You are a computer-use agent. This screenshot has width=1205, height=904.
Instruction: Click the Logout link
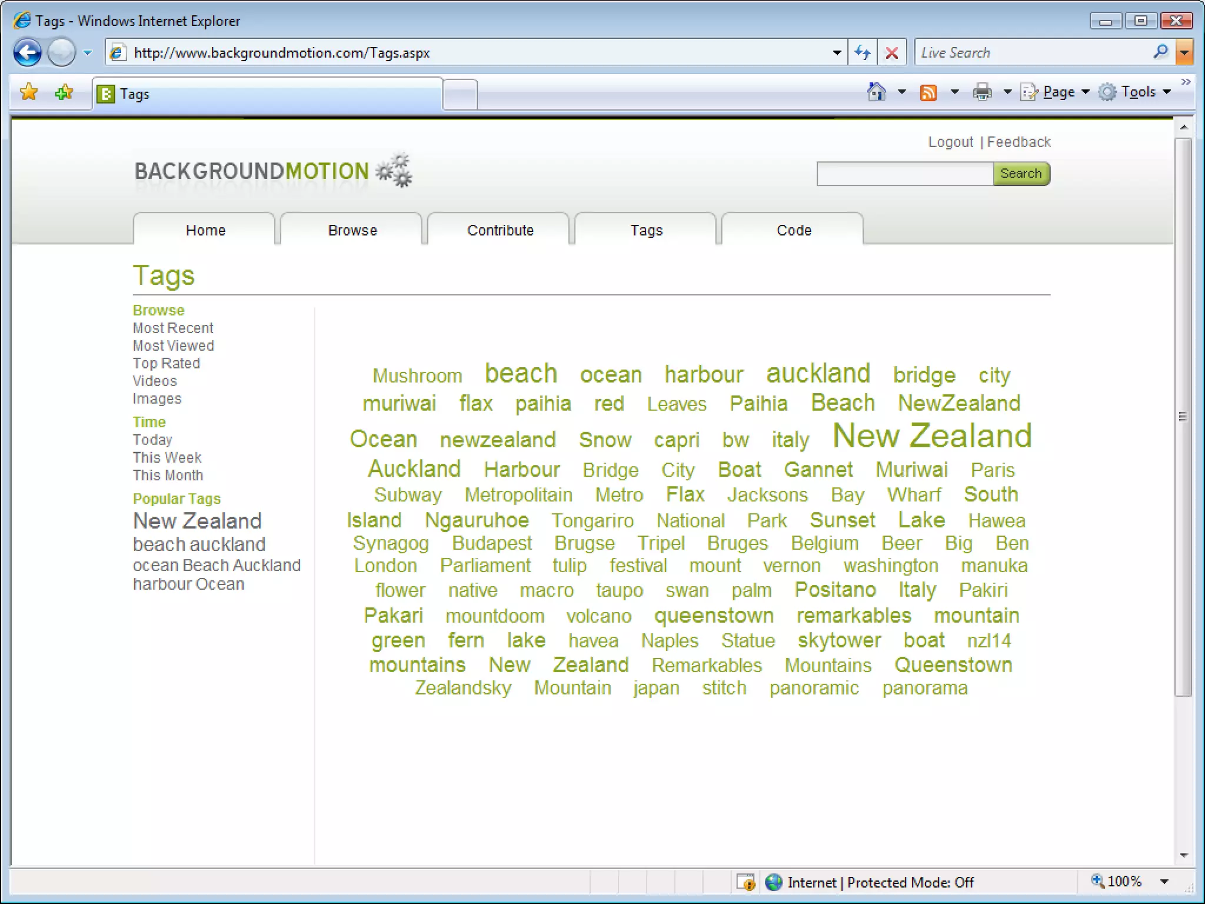point(951,142)
